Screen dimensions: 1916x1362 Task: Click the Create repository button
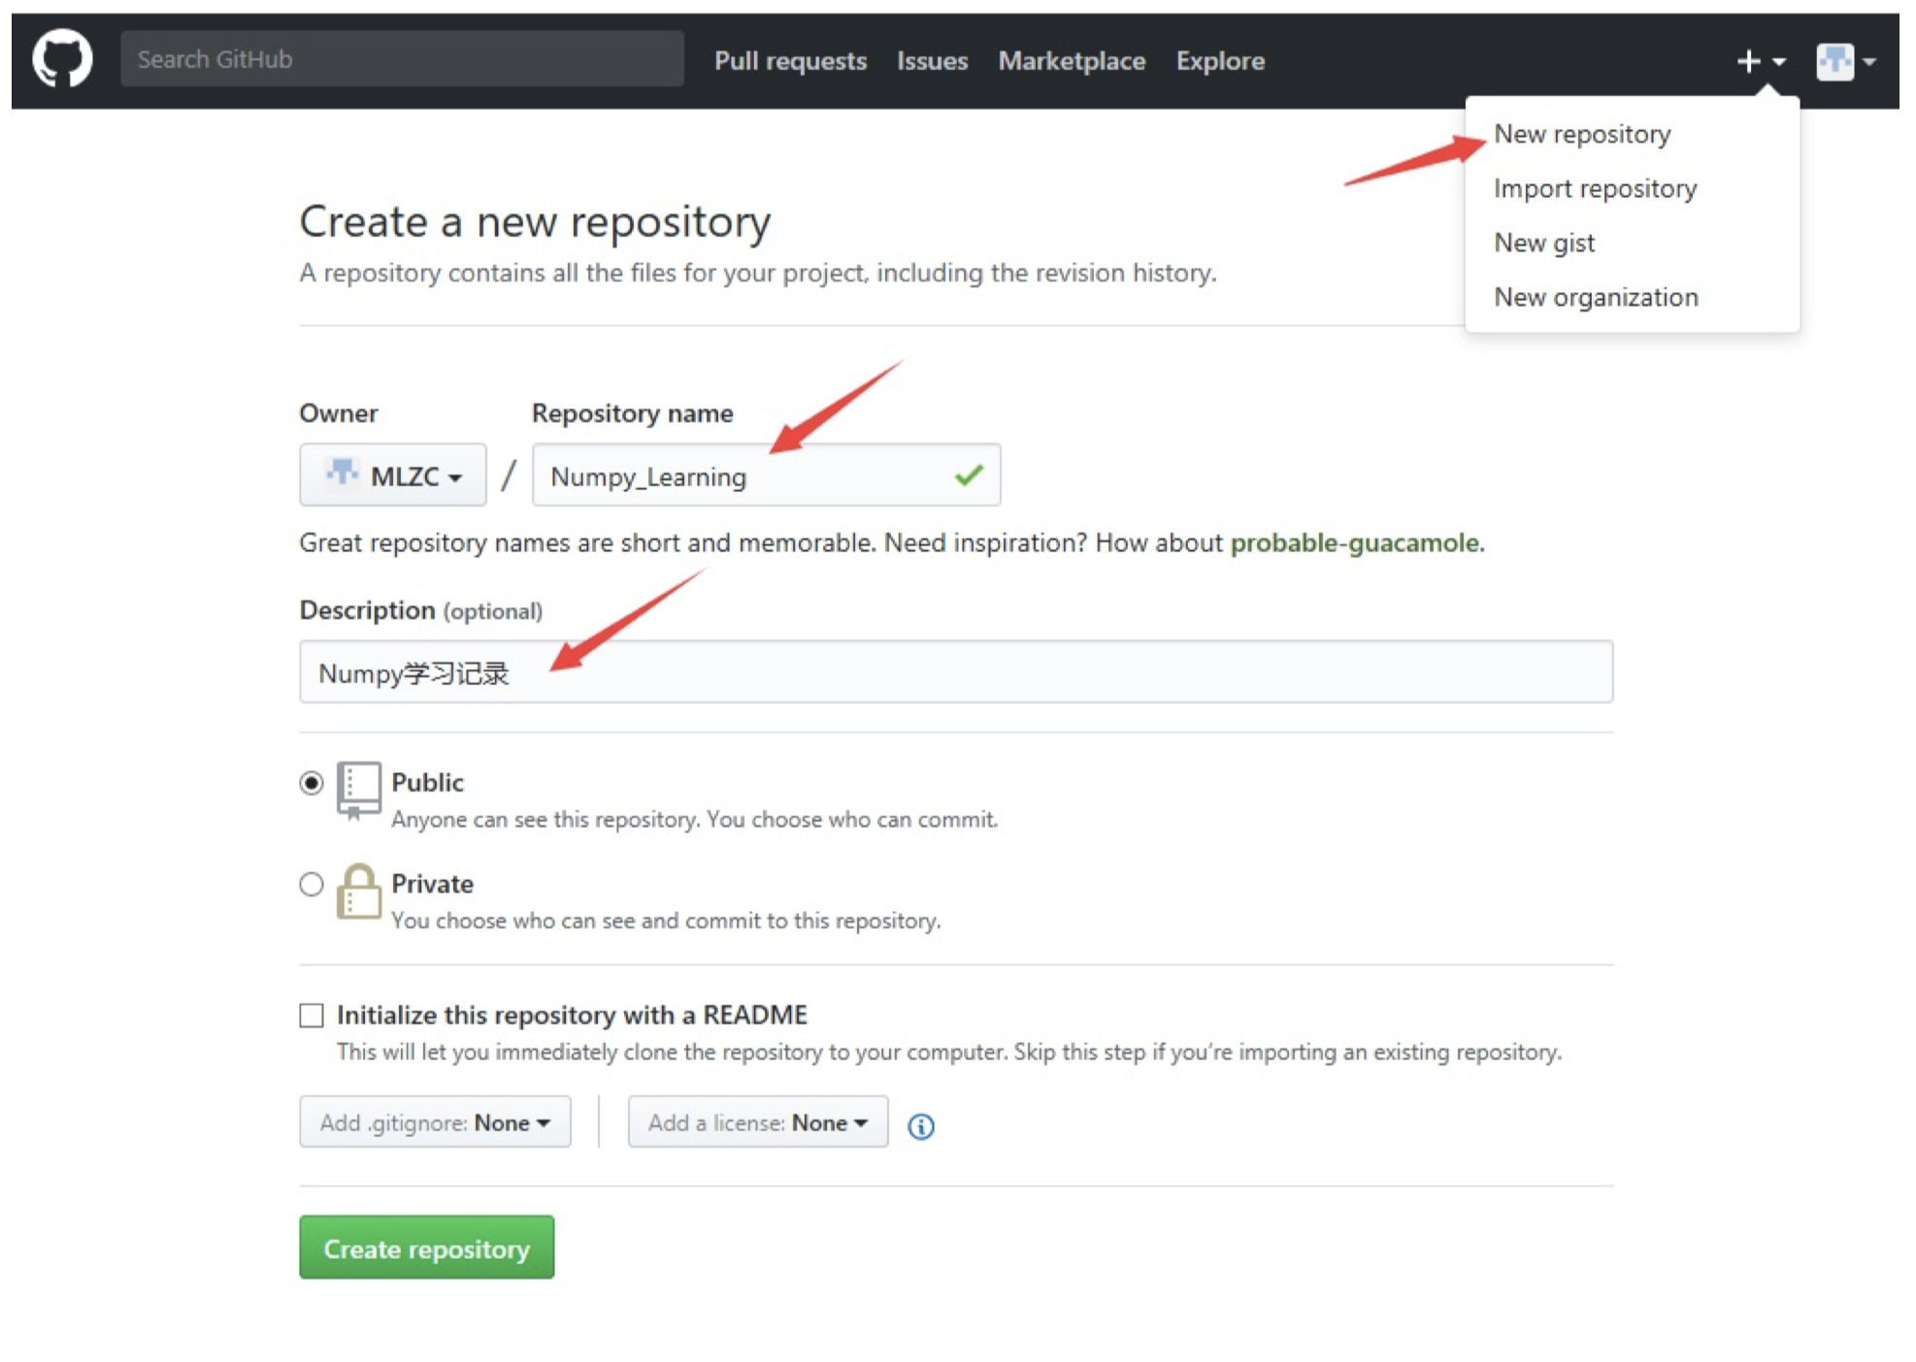pos(427,1248)
